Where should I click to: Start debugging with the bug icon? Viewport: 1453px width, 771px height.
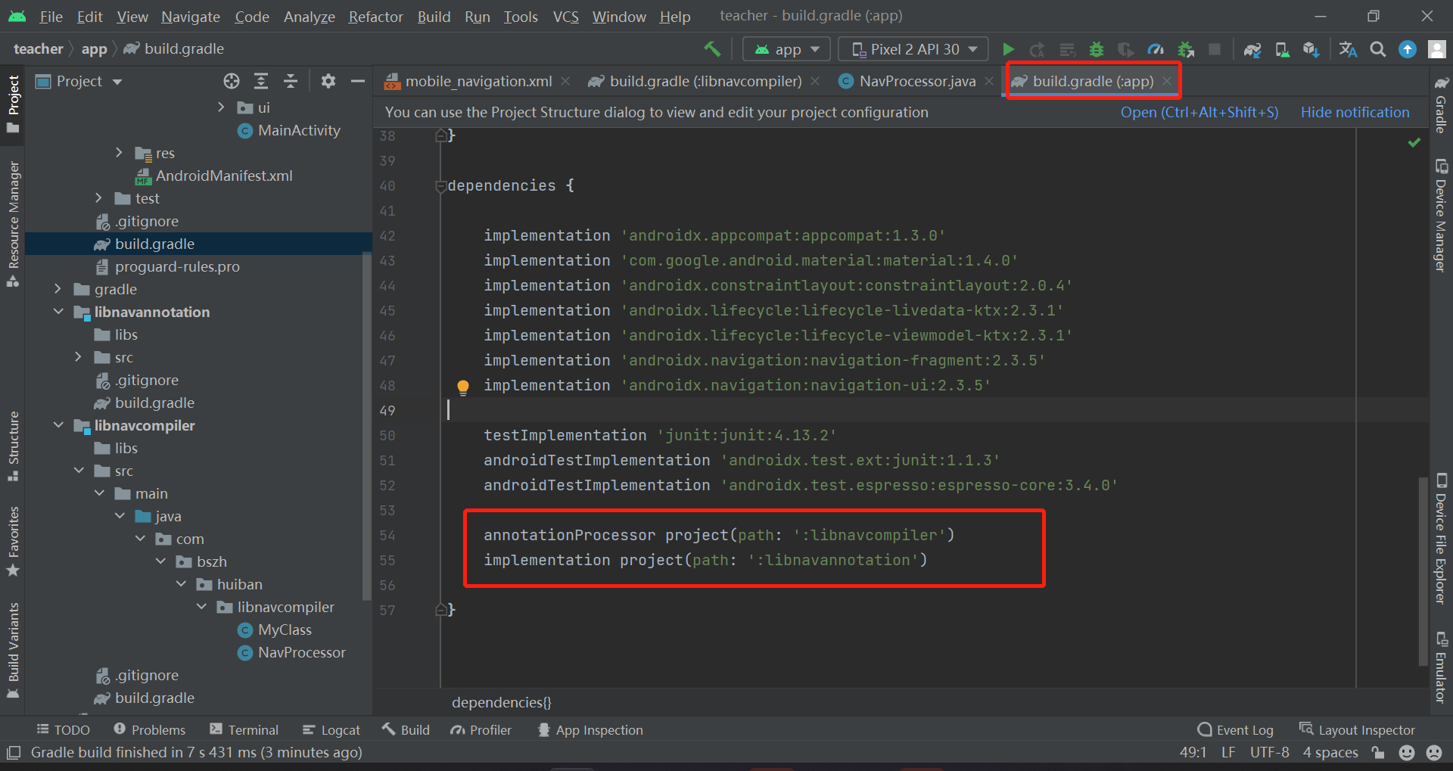pos(1096,49)
